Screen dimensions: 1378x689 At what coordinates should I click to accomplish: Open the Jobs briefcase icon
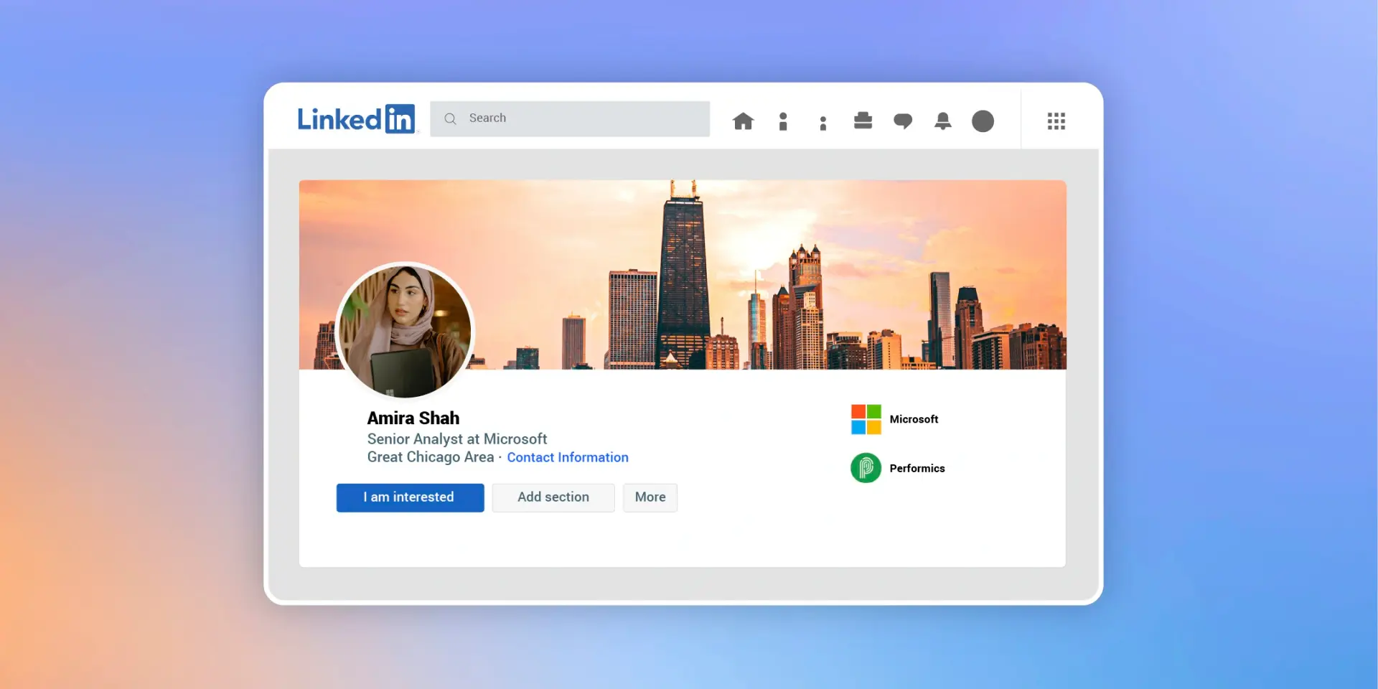click(x=863, y=121)
